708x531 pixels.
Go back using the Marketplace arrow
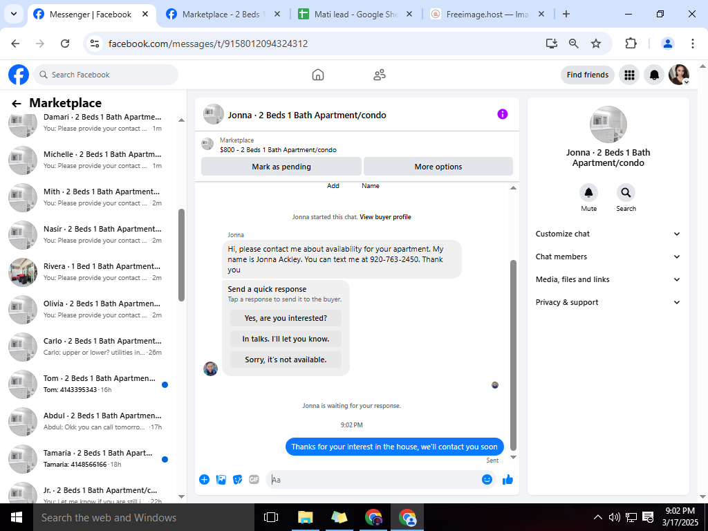click(x=17, y=104)
